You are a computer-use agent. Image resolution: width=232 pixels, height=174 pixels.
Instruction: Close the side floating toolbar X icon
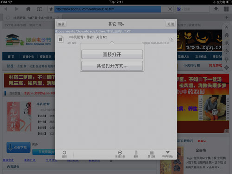pyautogui.click(x=226, y=27)
